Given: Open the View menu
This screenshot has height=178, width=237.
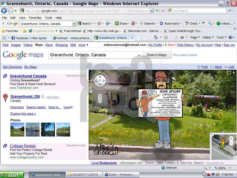Looking at the screenshot, I should (x=22, y=18).
